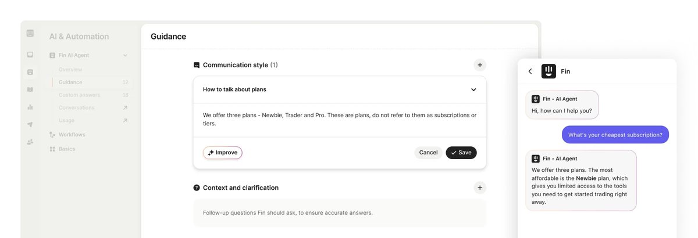
Task: Click into the plans guidance text field
Action: [x=340, y=119]
